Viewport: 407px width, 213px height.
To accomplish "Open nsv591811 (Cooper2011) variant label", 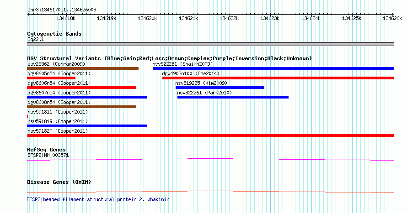I will coord(58,112).
